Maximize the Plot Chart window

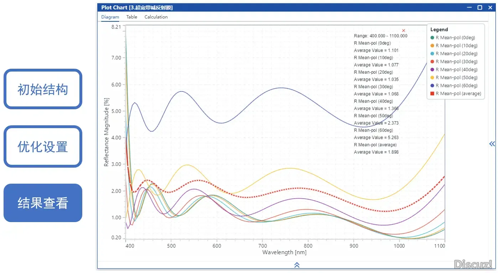click(480, 7)
